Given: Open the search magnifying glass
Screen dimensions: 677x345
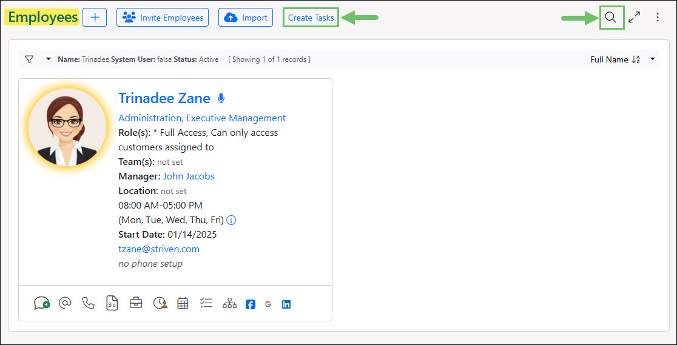Looking at the screenshot, I should 611,18.
